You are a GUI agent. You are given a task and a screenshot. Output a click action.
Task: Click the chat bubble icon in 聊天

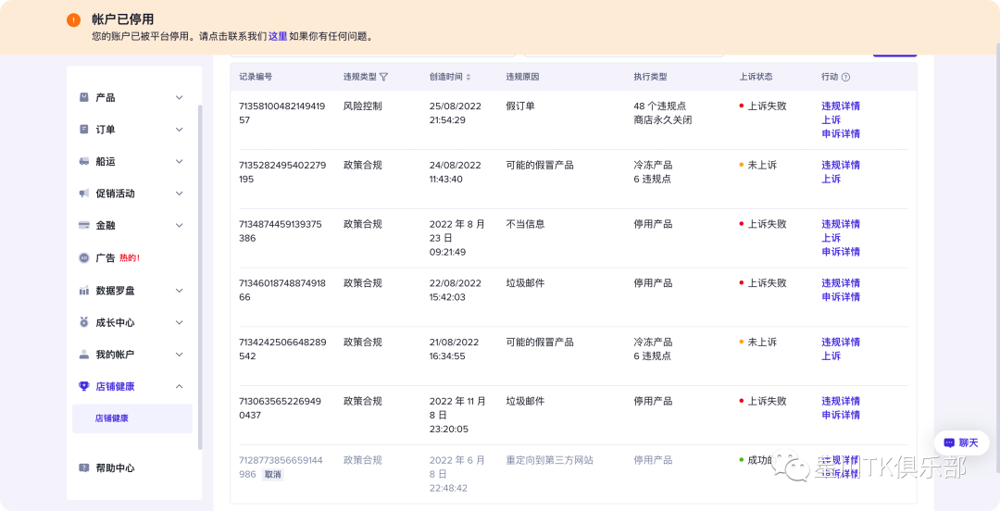click(x=949, y=442)
